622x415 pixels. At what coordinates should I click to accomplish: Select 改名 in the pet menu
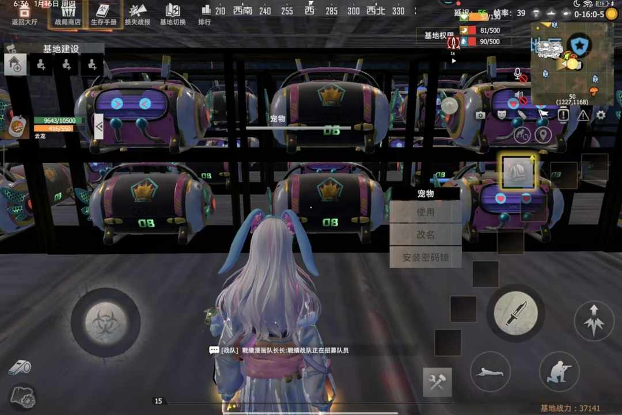(x=426, y=234)
